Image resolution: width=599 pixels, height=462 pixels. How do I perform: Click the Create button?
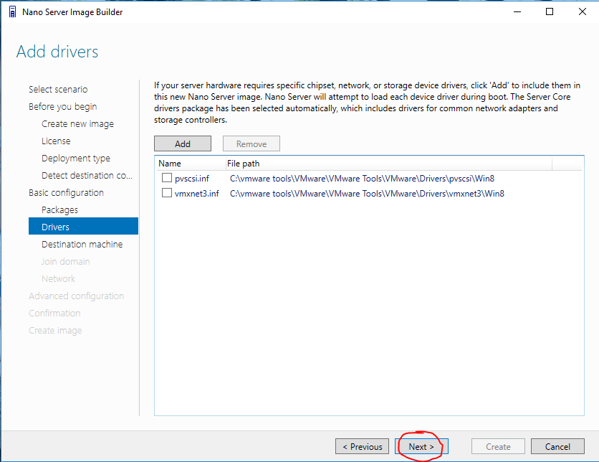[498, 446]
